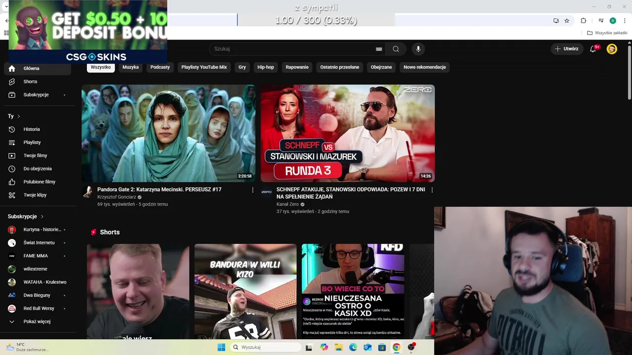Open the YouTube account avatar menu
The width and height of the screenshot is (632, 355).
[x=612, y=49]
